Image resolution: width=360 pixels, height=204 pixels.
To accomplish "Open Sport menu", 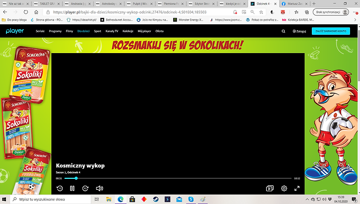I will coord(98,31).
